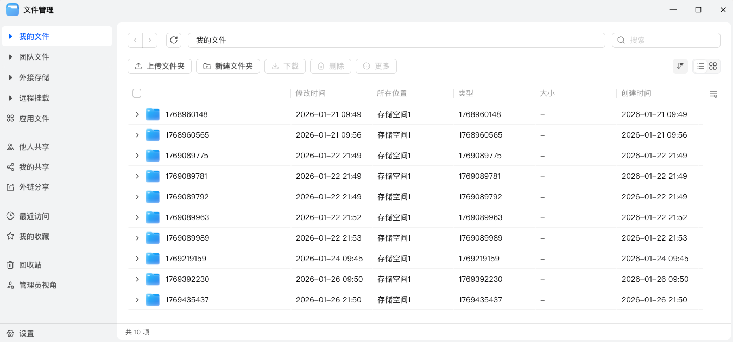Viewport: 733px width, 342px height.
Task: Expand the 团队文件 sidebar tree node
Action: (x=10, y=57)
